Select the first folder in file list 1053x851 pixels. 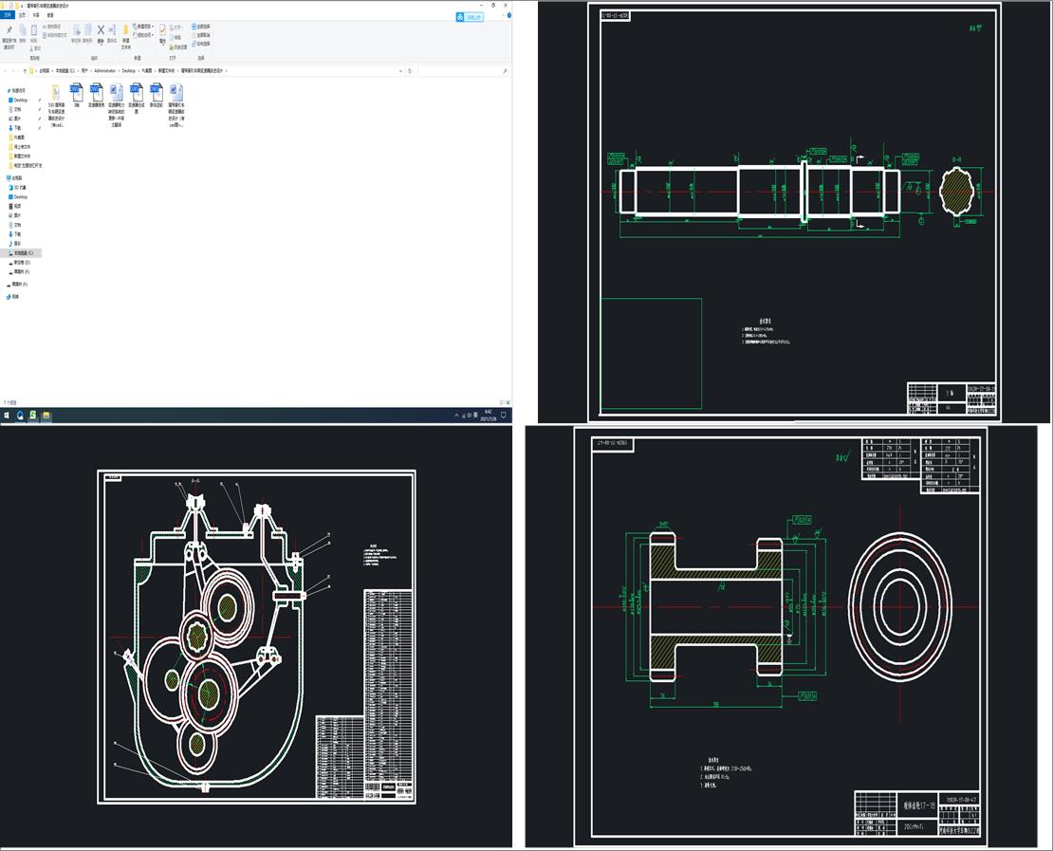[x=56, y=93]
